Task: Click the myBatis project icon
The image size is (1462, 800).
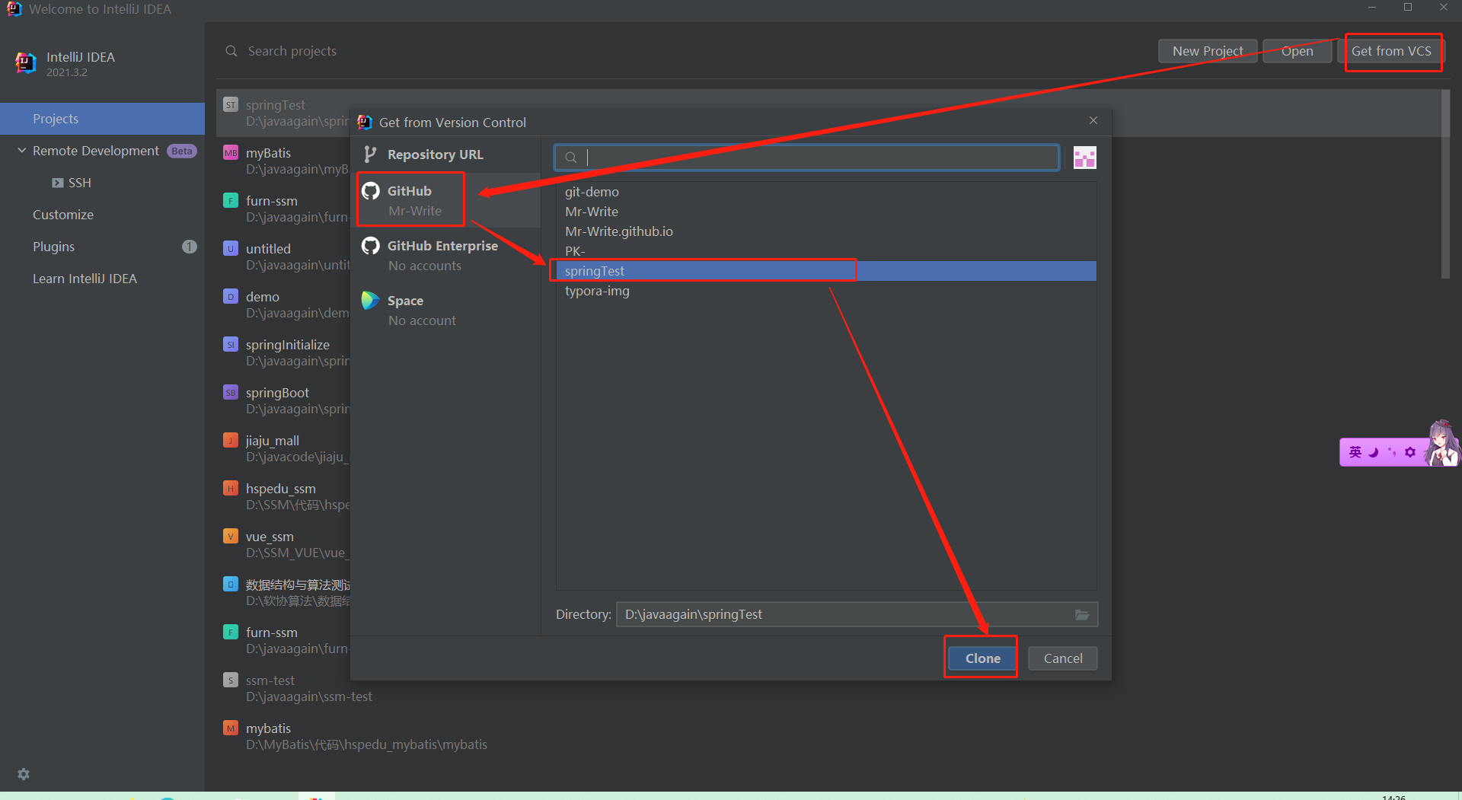Action: click(231, 152)
